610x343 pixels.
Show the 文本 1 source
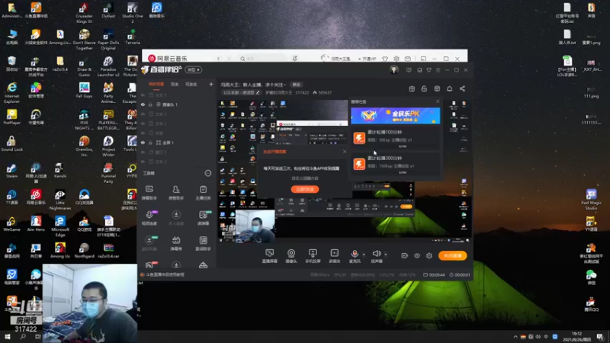coord(143,123)
